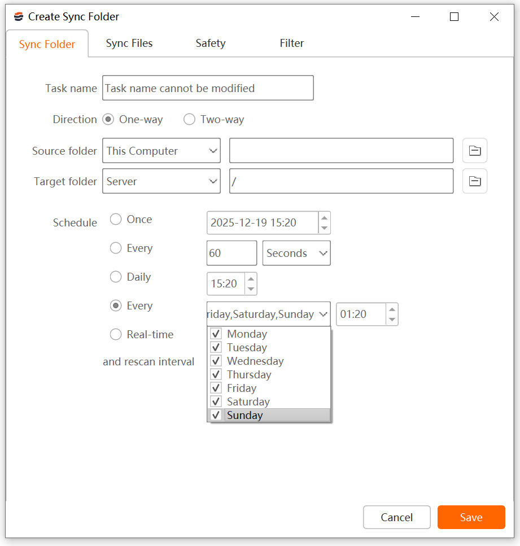The height and width of the screenshot is (546, 520).
Task: Increase the Once date-time spinner value
Action: pos(324,218)
